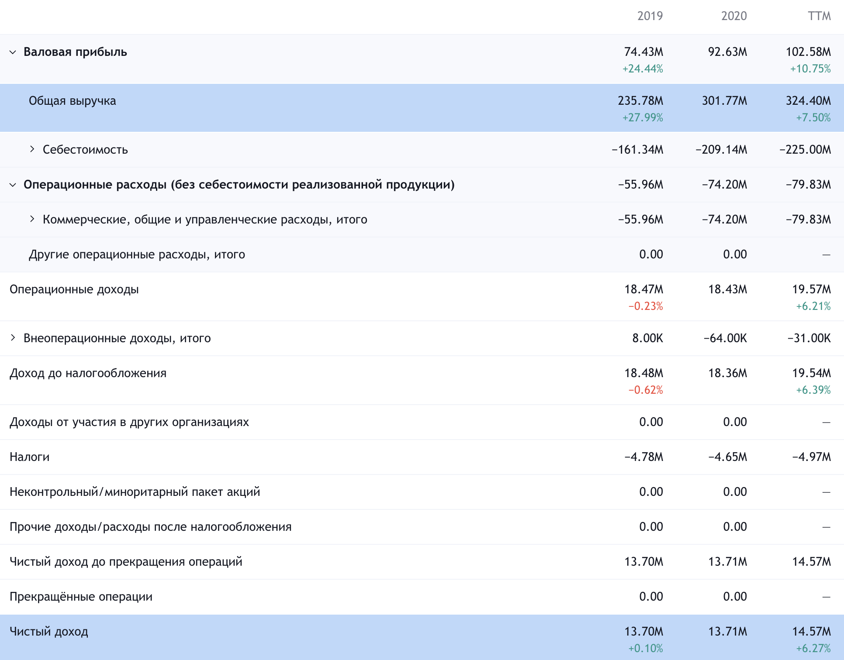The height and width of the screenshot is (660, 844).
Task: Click the Себестоимость row label
Action: (x=85, y=150)
